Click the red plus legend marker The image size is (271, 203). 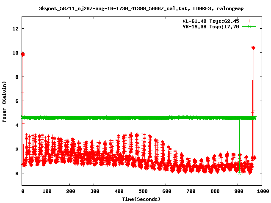(249, 21)
